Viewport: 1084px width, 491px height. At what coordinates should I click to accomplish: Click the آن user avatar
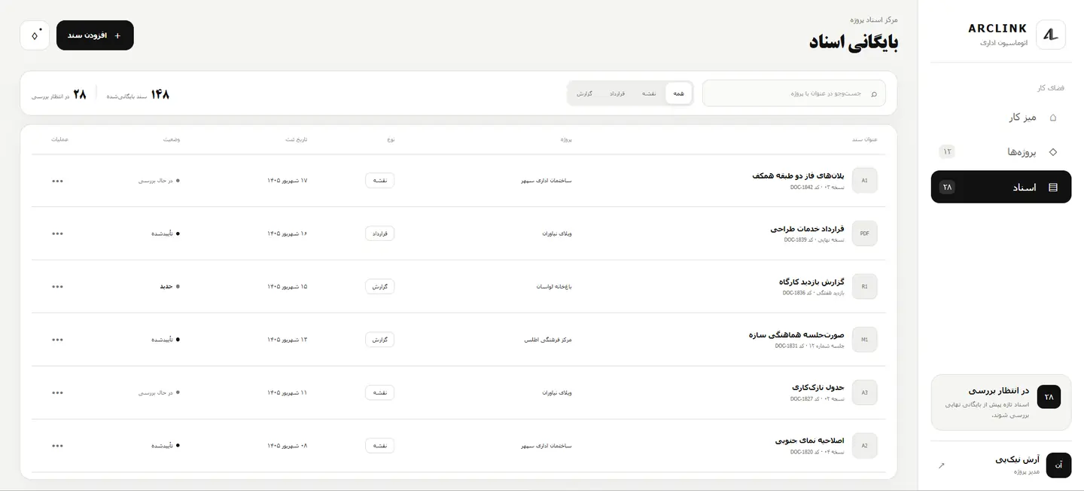click(1059, 465)
